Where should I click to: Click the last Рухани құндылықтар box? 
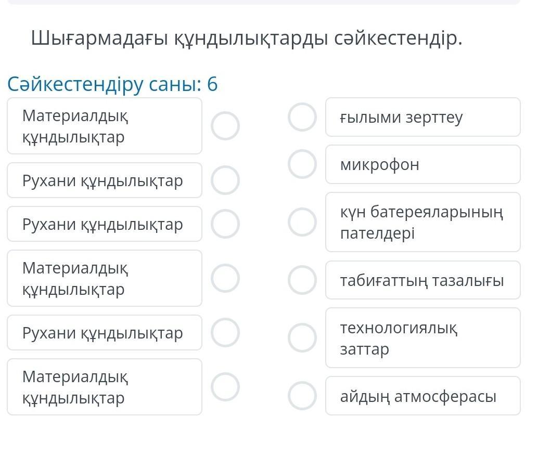tap(104, 332)
